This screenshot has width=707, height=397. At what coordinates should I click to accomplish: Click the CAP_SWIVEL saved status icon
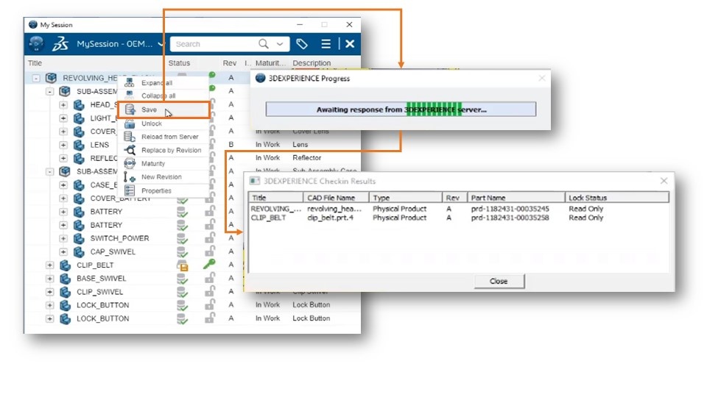182,252
